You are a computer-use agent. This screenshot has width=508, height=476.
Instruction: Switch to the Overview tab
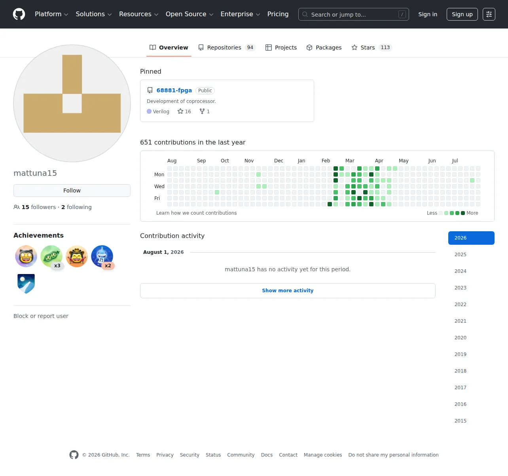coord(169,48)
